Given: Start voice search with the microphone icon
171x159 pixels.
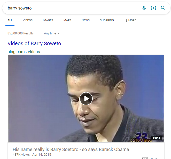Looking at the screenshot, I should click(x=144, y=8).
